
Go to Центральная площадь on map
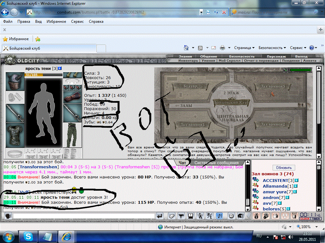(x=233, y=118)
